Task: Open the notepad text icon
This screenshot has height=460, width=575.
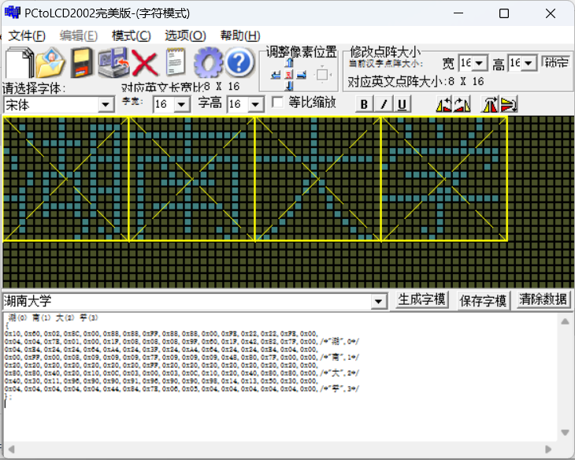Action: pyautogui.click(x=176, y=61)
